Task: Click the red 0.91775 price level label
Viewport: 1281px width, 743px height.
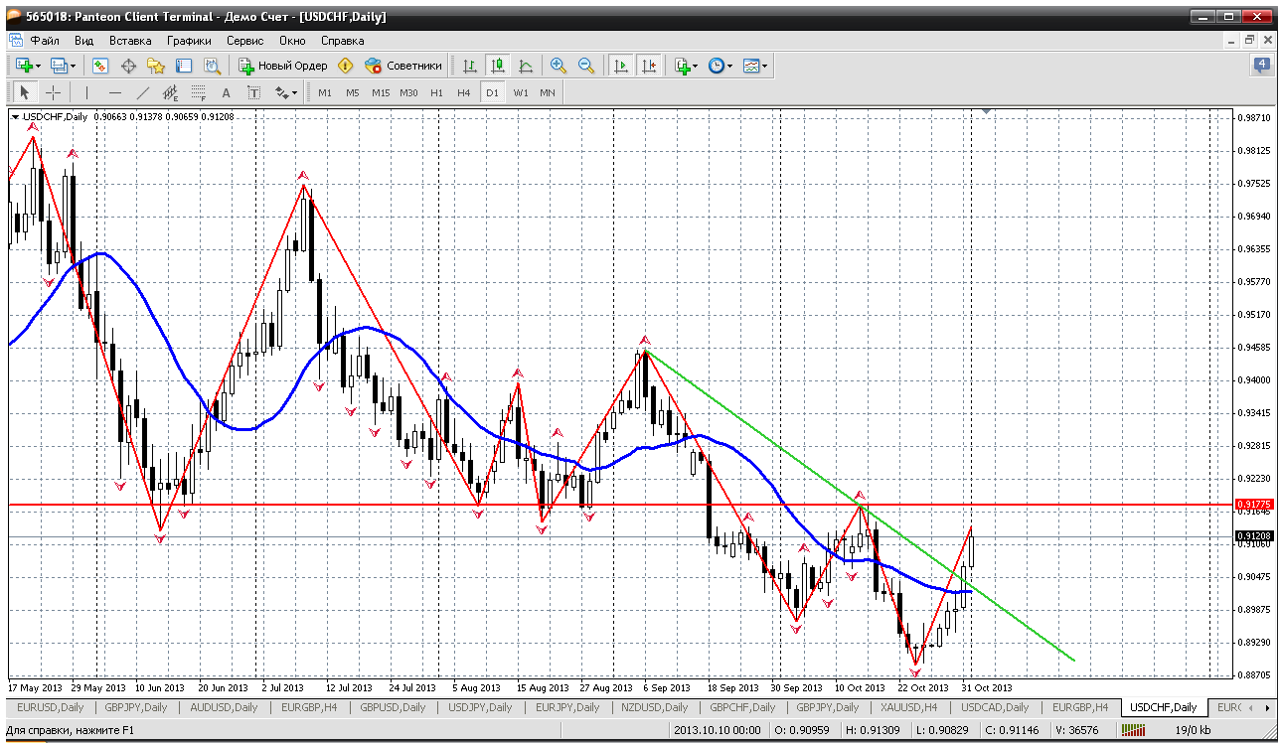Action: click(1253, 505)
